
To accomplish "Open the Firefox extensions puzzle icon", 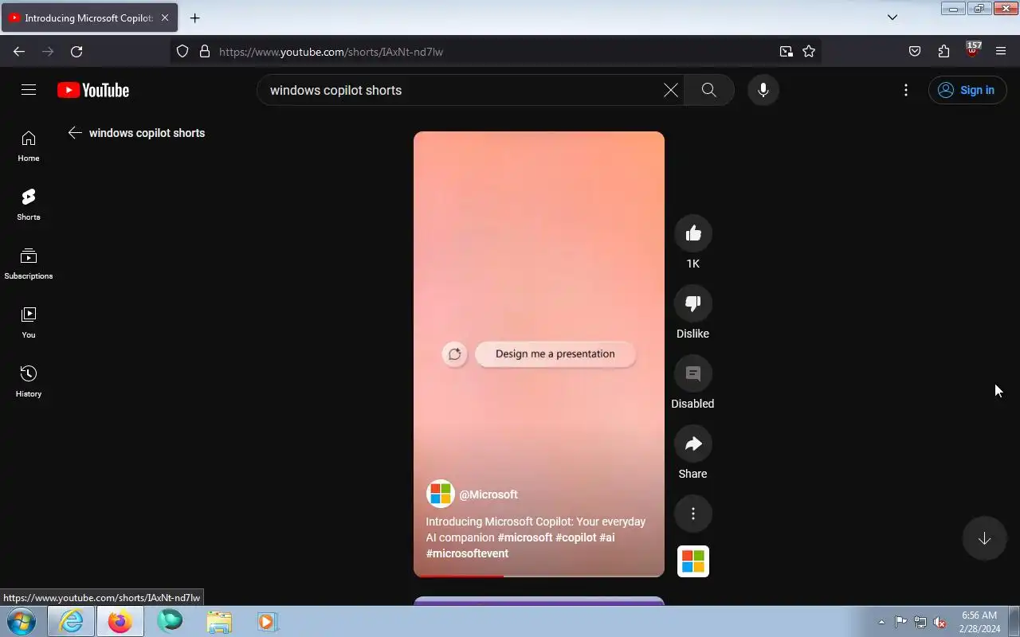I will (943, 51).
